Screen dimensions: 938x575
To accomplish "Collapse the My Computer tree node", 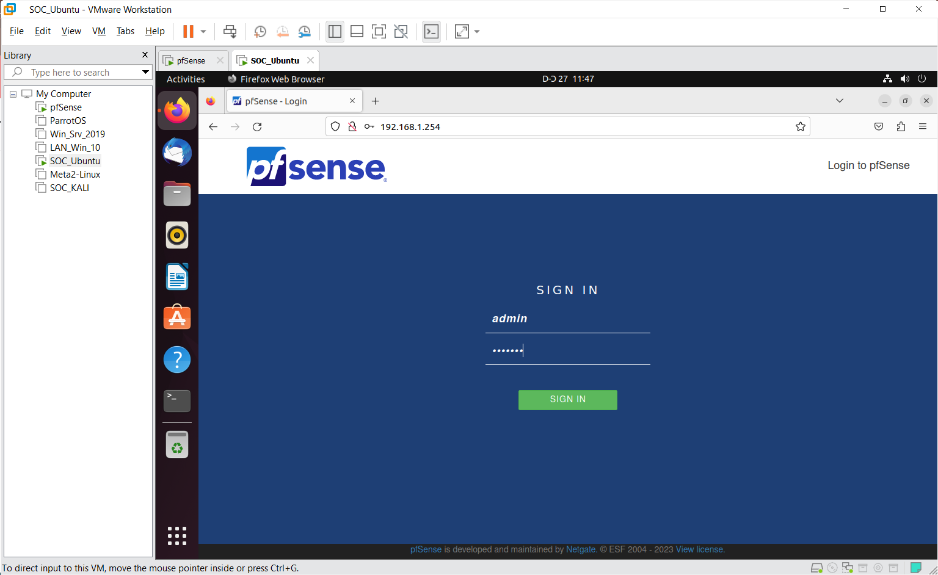I will coord(13,94).
